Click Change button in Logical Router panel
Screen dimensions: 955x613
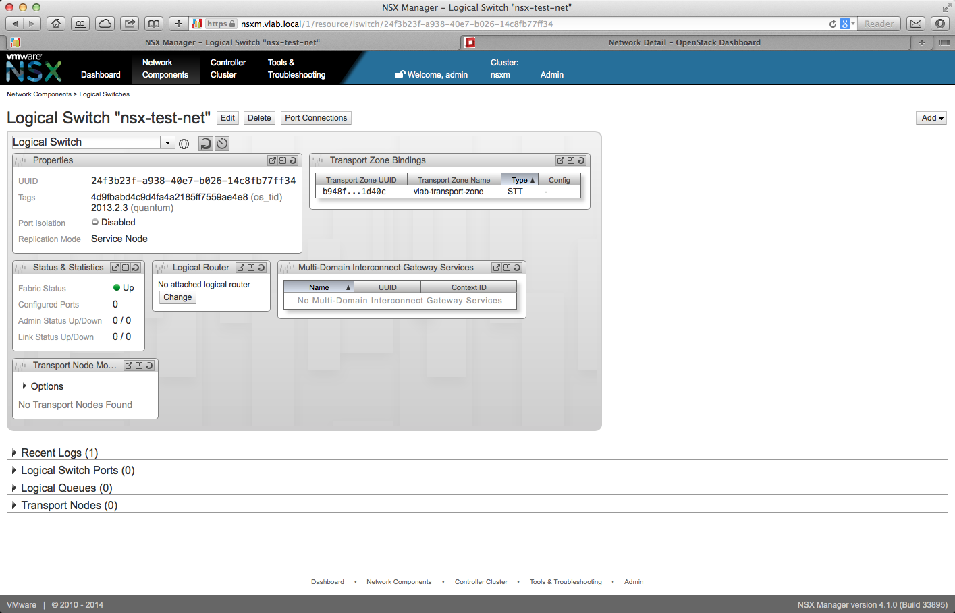[x=178, y=297]
